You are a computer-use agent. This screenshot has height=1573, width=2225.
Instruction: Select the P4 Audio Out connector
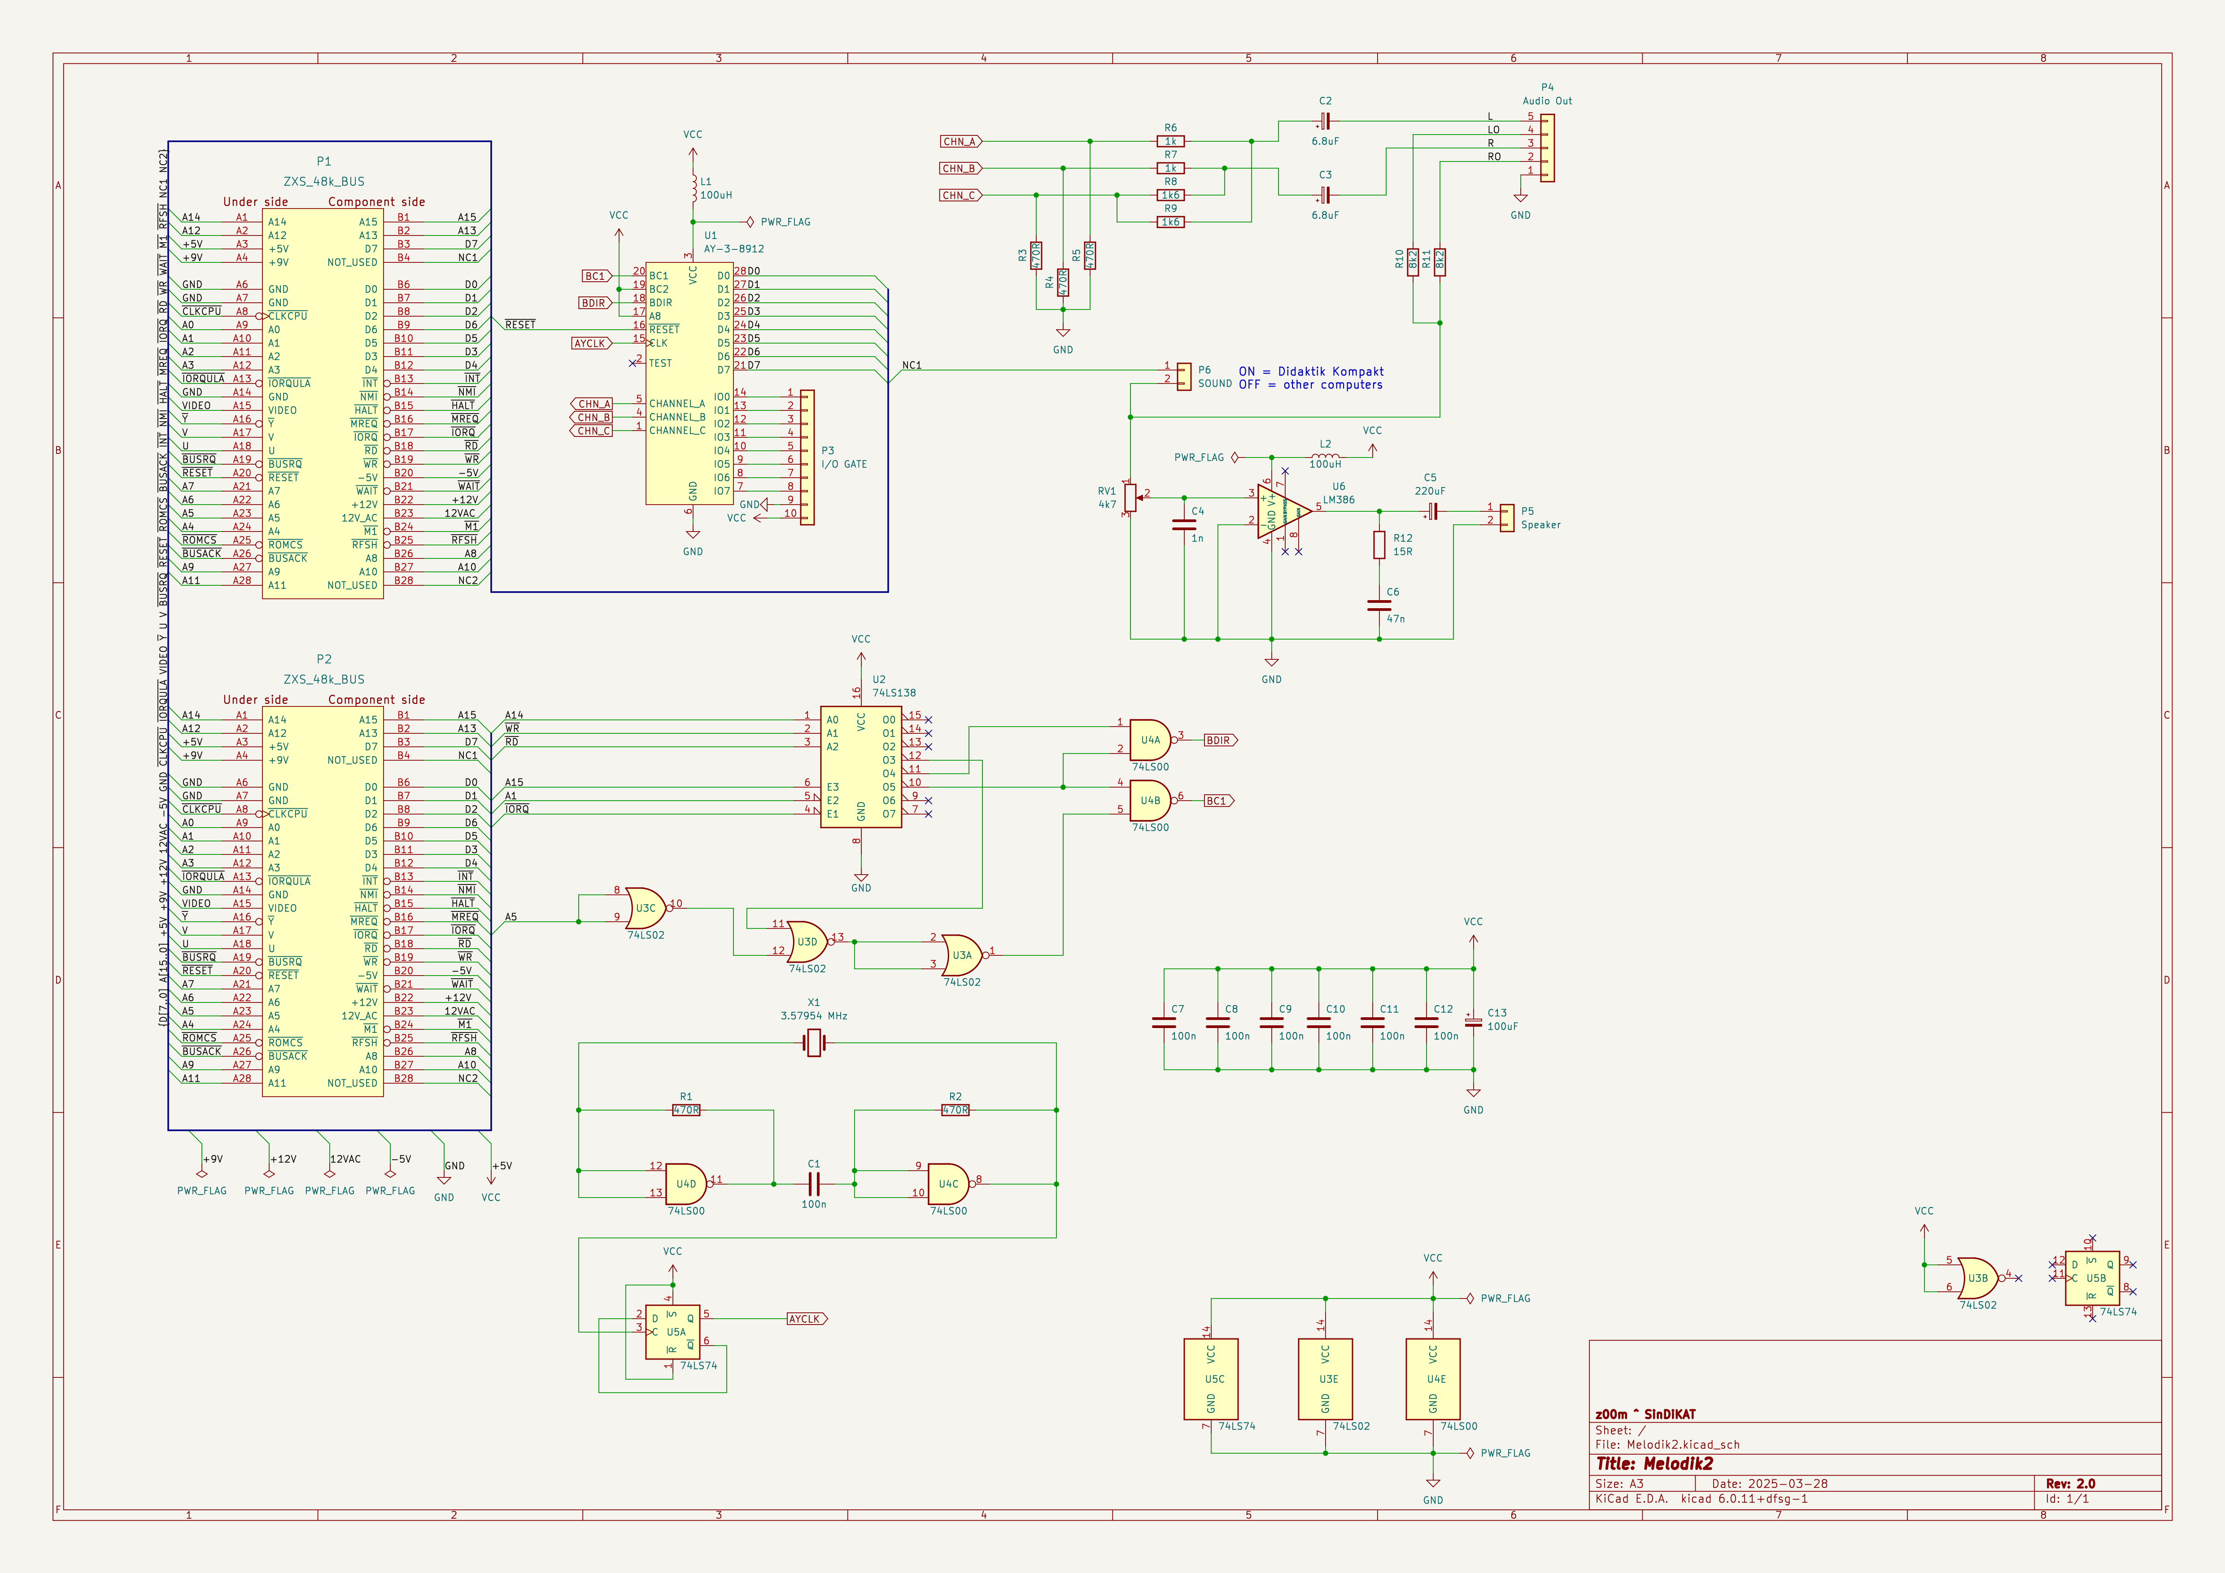tap(1548, 148)
